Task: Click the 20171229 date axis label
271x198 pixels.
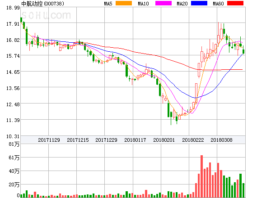Action: point(106,140)
